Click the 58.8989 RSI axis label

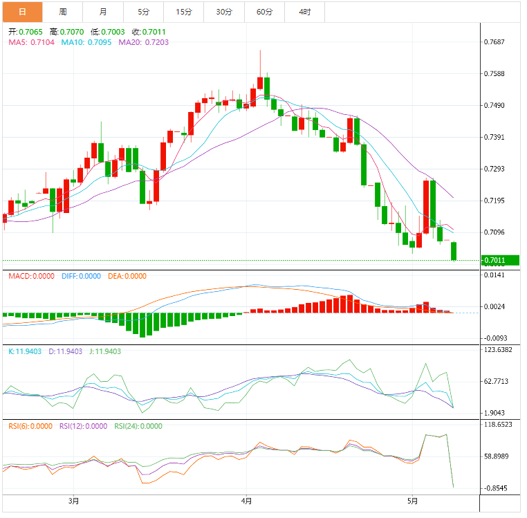coord(496,456)
